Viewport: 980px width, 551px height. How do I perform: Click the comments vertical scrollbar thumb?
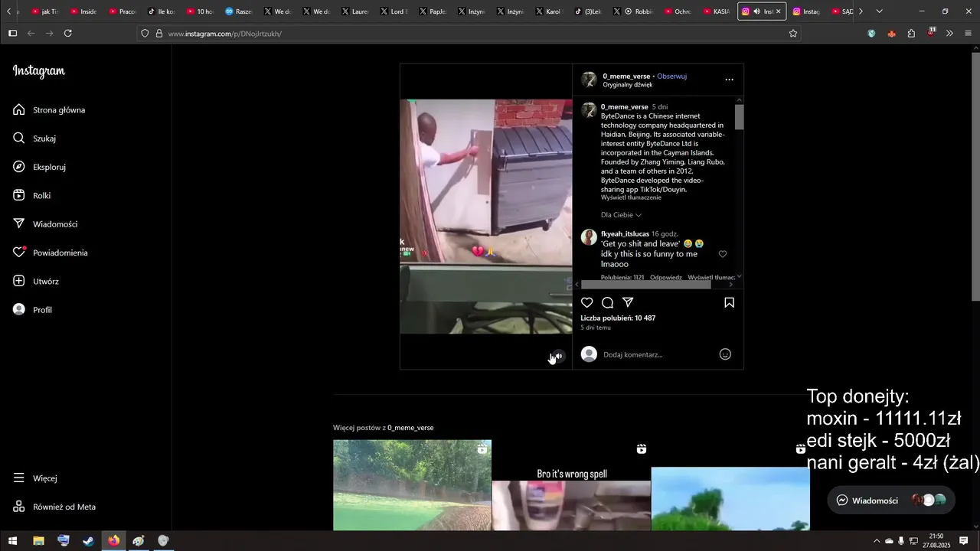point(740,117)
